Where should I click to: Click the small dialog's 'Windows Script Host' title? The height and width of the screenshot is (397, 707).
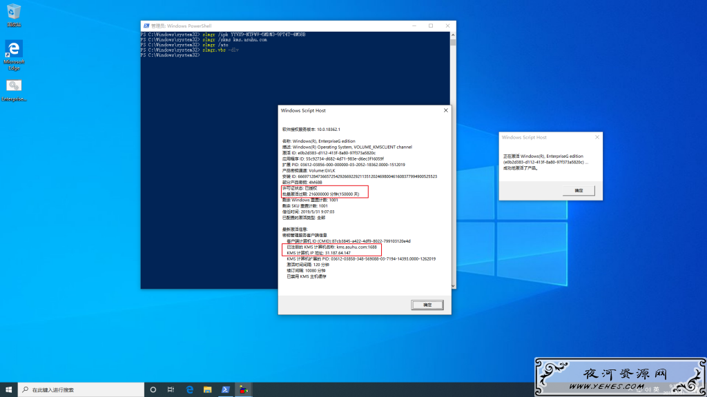pos(524,137)
